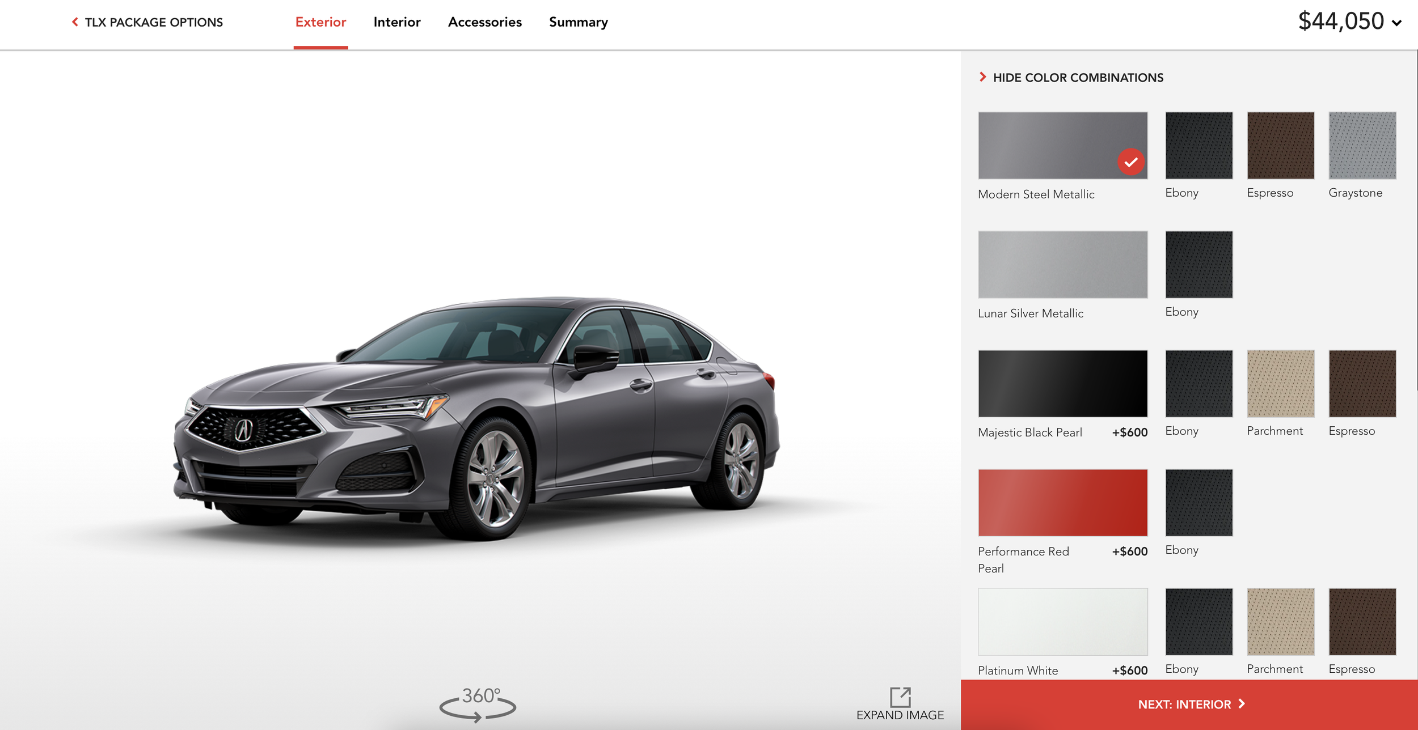Click the Performance Red Pearl +$600 price
This screenshot has width=1418, height=730.
pos(1130,551)
